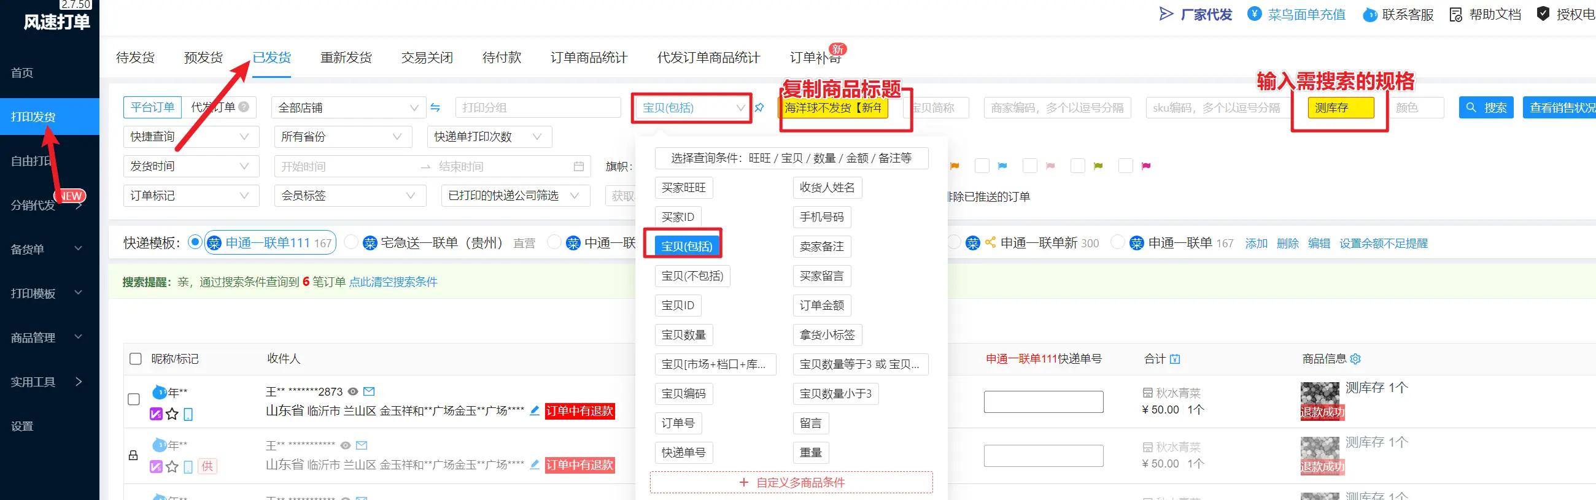Click the blue 搜索 search button
1596x500 pixels.
tap(1486, 108)
